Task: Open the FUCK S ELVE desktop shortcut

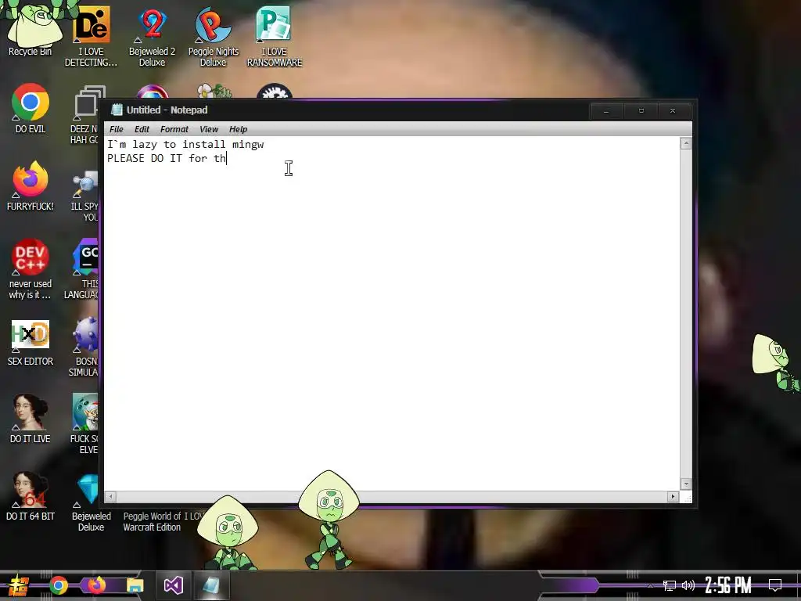Action: [84, 424]
